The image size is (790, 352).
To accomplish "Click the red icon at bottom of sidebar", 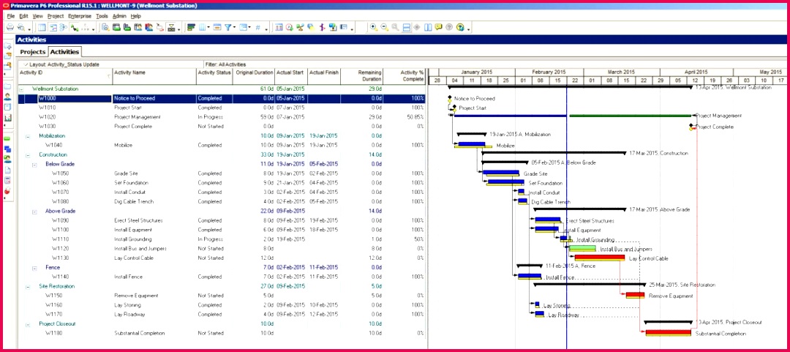I will pos(7,191).
